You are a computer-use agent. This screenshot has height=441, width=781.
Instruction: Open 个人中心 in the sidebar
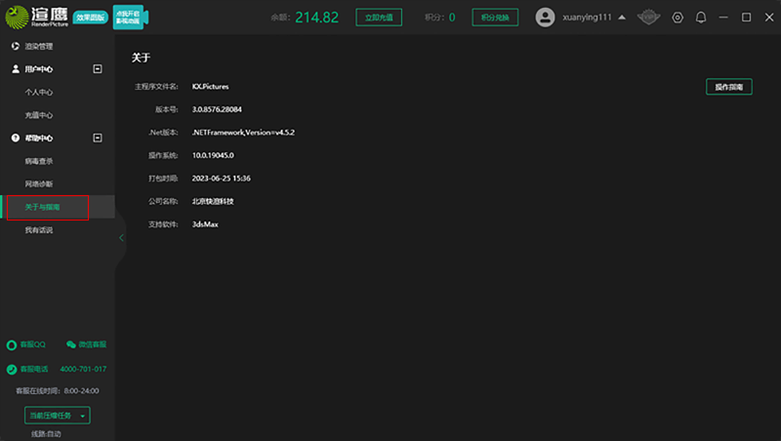pyautogui.click(x=39, y=93)
